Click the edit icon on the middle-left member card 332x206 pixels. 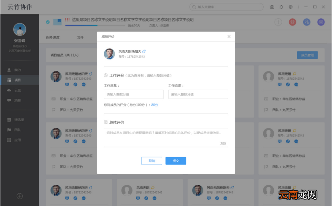tap(76, 141)
